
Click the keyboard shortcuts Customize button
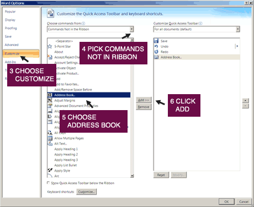click(86, 192)
